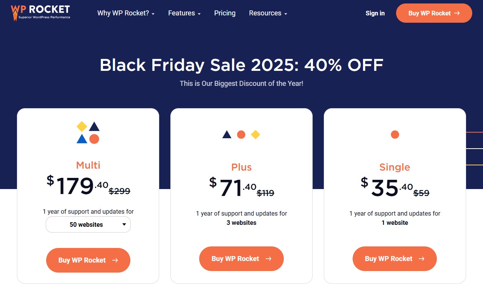483x293 pixels.
Task: Open the Pricing menu item
Action: tap(225, 13)
